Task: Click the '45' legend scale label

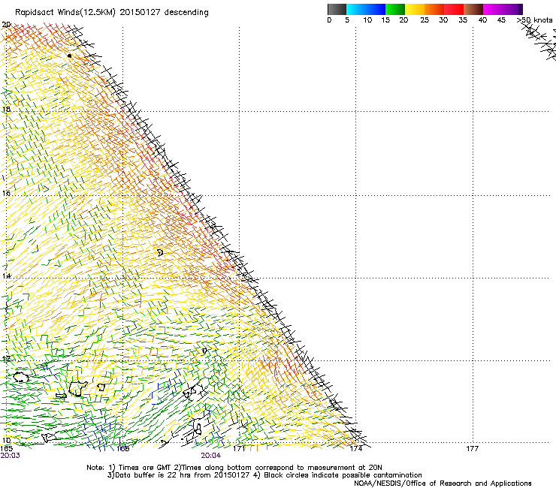Action: [501, 20]
